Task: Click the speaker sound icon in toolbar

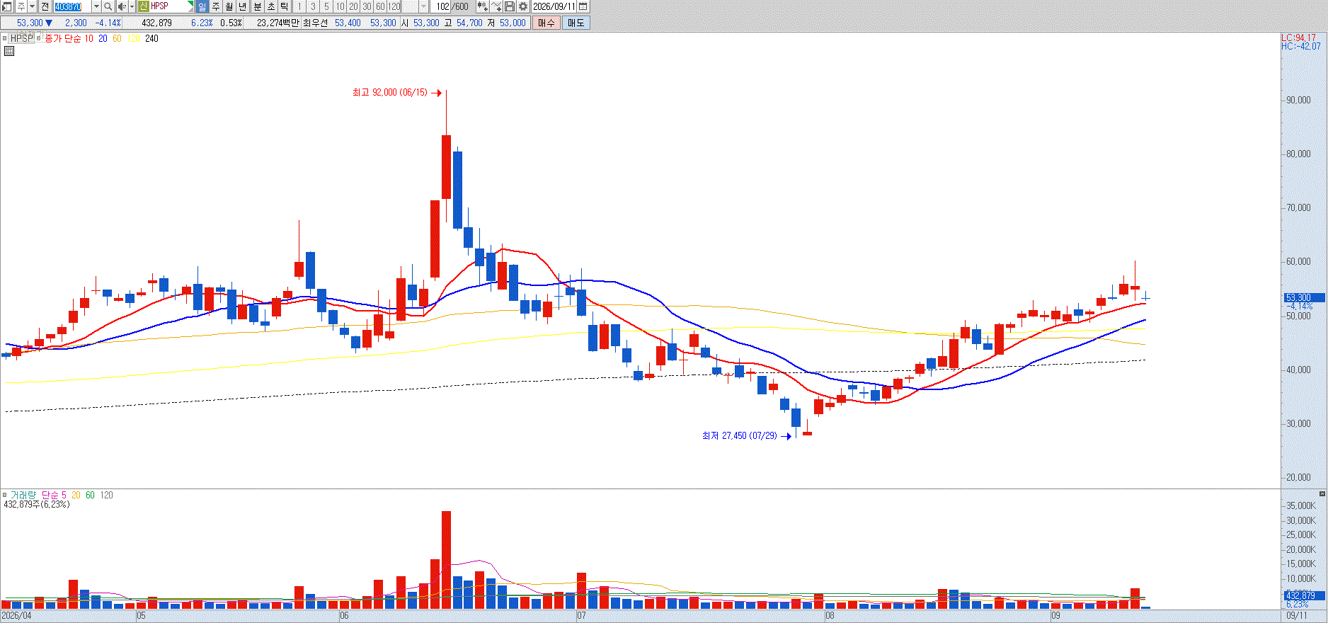Action: 121,6
